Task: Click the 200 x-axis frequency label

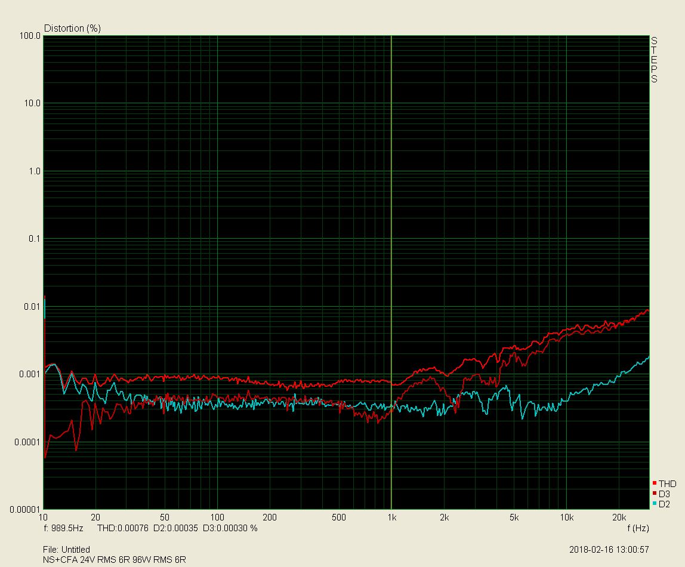Action: (270, 517)
